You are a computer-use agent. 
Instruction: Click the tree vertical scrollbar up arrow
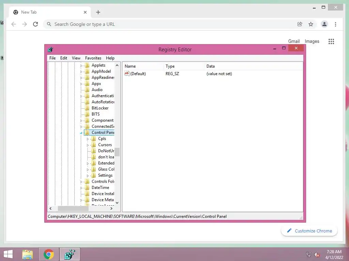[x=117, y=65]
